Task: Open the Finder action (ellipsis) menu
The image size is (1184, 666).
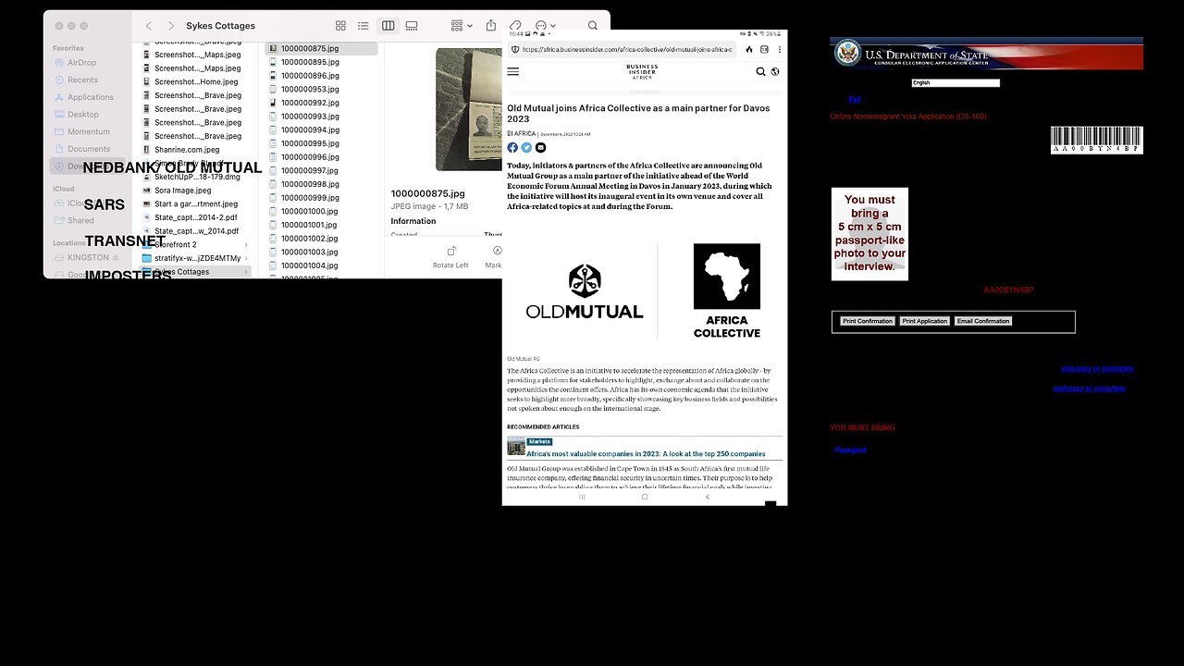Action: click(x=544, y=26)
